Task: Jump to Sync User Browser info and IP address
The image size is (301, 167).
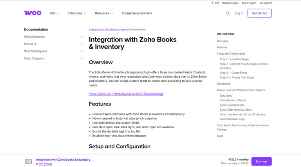Action: click(243, 114)
